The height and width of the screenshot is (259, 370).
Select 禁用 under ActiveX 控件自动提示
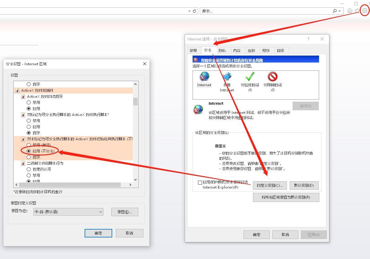coord(29,103)
